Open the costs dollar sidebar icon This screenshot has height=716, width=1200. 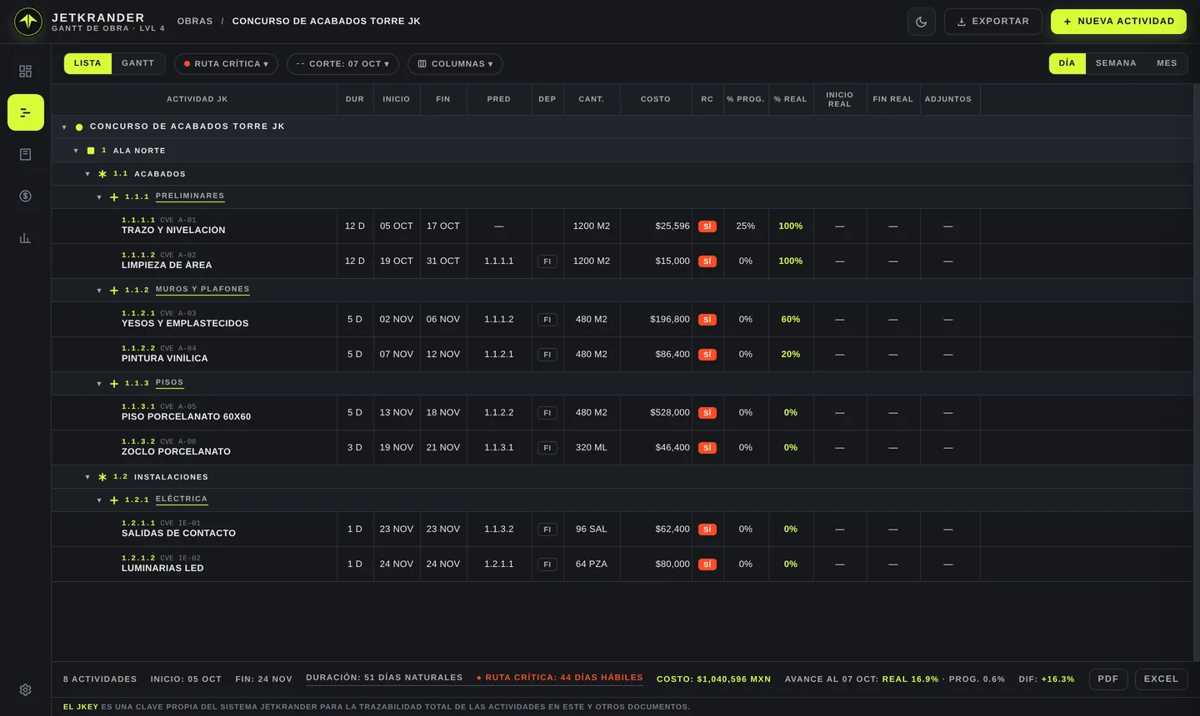[x=26, y=196]
